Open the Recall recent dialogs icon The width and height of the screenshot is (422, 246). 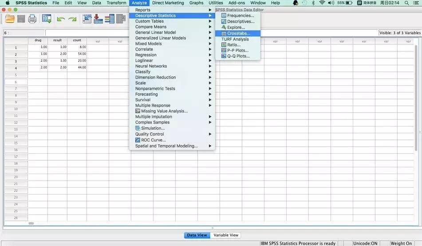click(x=47, y=19)
